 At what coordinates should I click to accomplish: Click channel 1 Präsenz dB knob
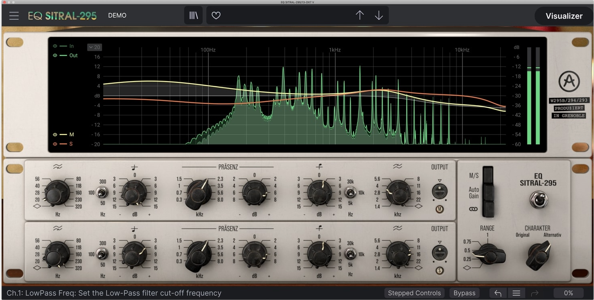point(254,192)
